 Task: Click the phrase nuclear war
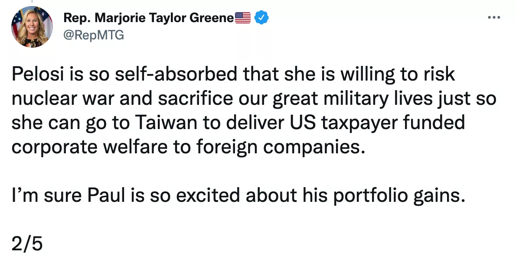pos(63,99)
